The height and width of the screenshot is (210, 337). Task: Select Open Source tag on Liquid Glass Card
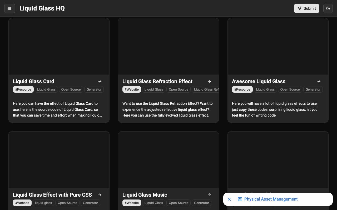coord(71,90)
